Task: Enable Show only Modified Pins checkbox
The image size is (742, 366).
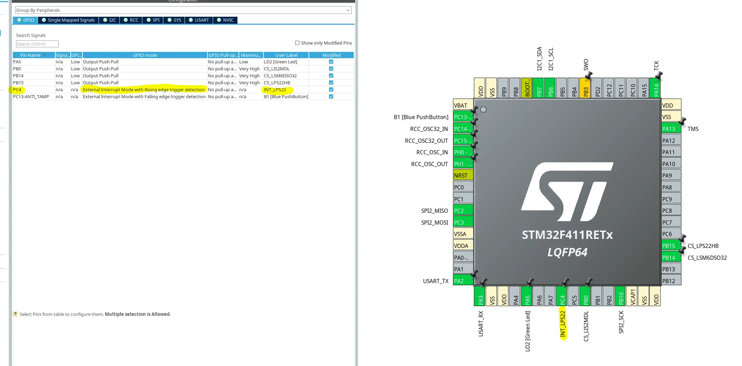Action: (297, 43)
